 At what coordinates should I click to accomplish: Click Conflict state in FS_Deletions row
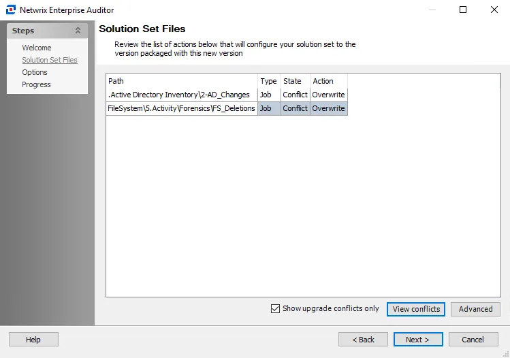click(296, 108)
